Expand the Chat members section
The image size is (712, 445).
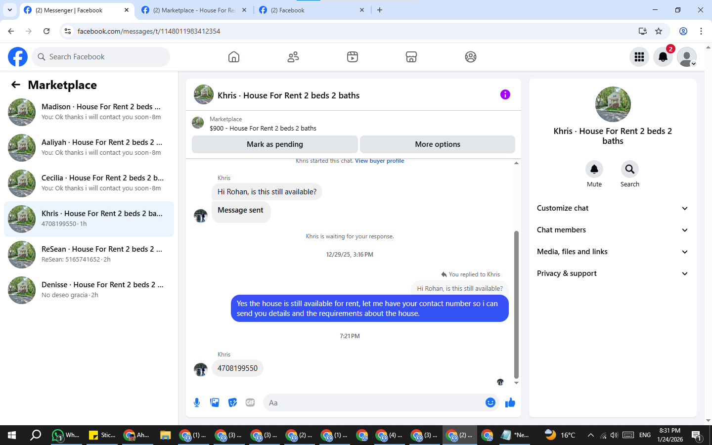click(613, 230)
